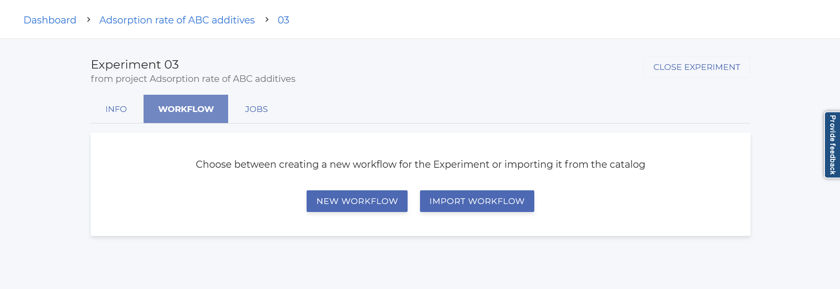
Task: Switch to the INFO tab
Action: [116, 109]
